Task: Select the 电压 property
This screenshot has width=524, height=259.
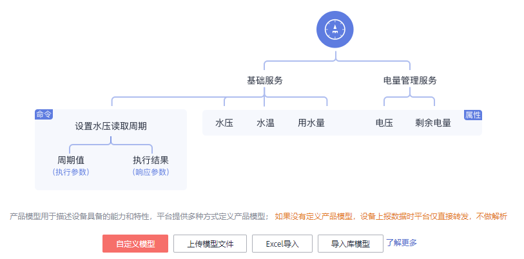Action: point(384,123)
